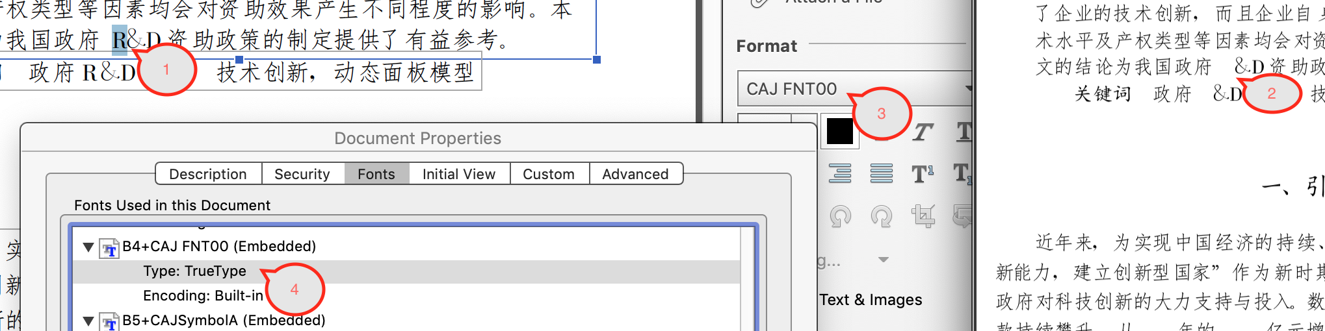Apply underline text style
This screenshot has height=331, width=1325.
pos(964,132)
